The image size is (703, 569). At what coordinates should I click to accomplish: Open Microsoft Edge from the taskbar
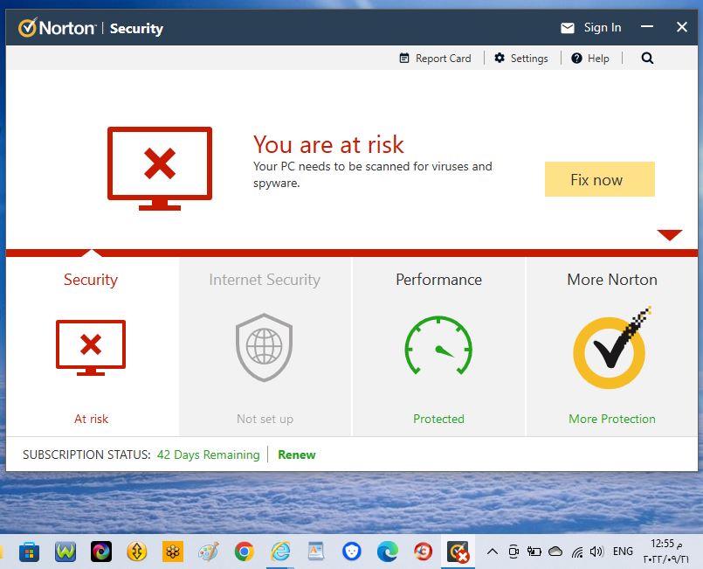[388, 552]
